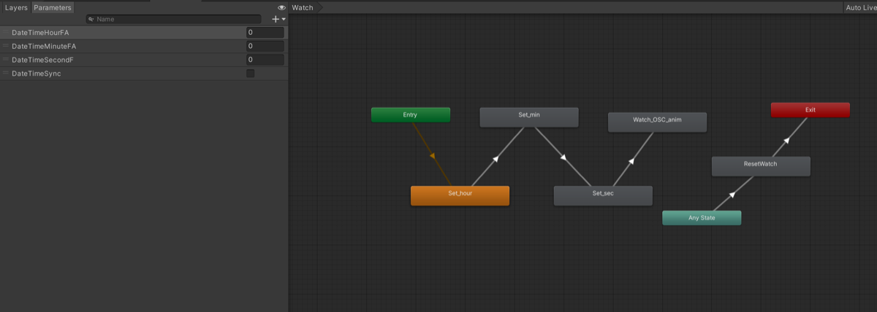Image resolution: width=877 pixels, height=312 pixels.
Task: Click the DateTimeMinuteFA value field
Action: [265, 46]
